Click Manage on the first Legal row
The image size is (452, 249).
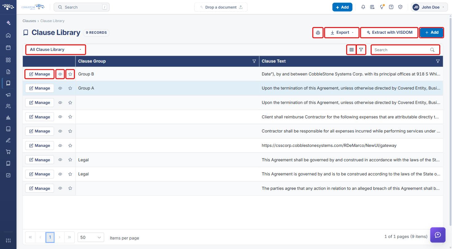tap(40, 160)
